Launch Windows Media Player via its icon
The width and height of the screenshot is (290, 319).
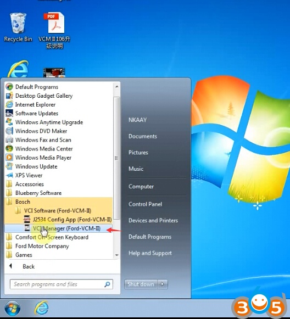[x=9, y=158]
